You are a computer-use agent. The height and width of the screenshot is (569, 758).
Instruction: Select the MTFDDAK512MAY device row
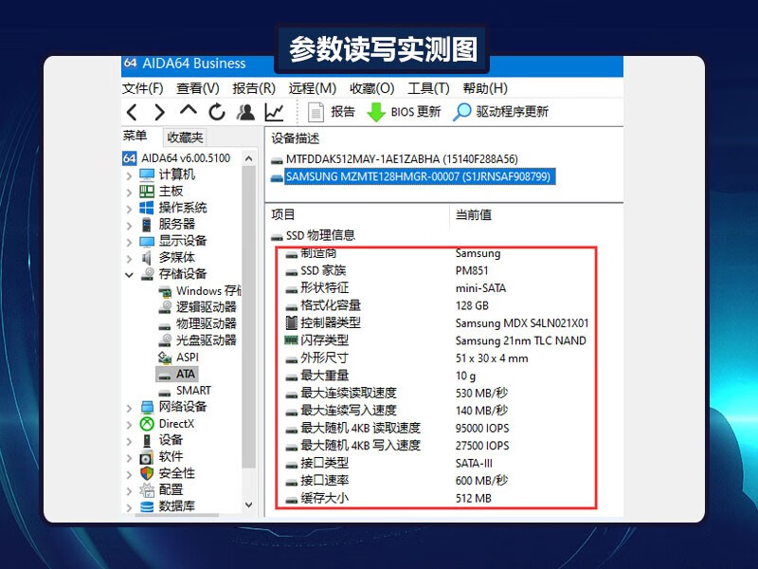click(x=394, y=159)
